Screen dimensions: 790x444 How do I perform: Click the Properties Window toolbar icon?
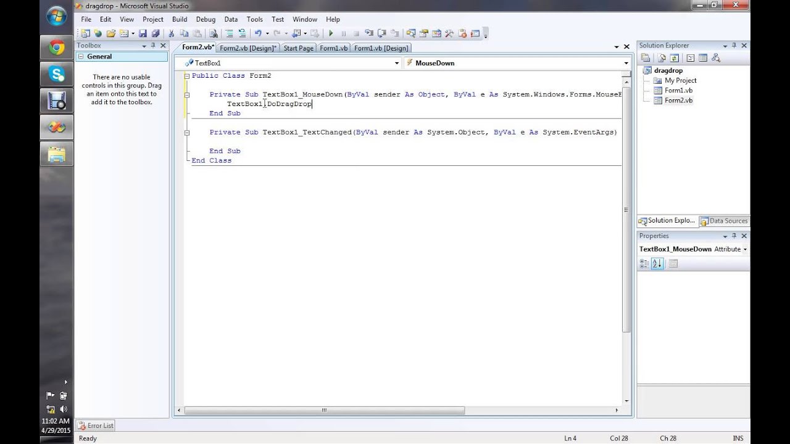pos(425,34)
